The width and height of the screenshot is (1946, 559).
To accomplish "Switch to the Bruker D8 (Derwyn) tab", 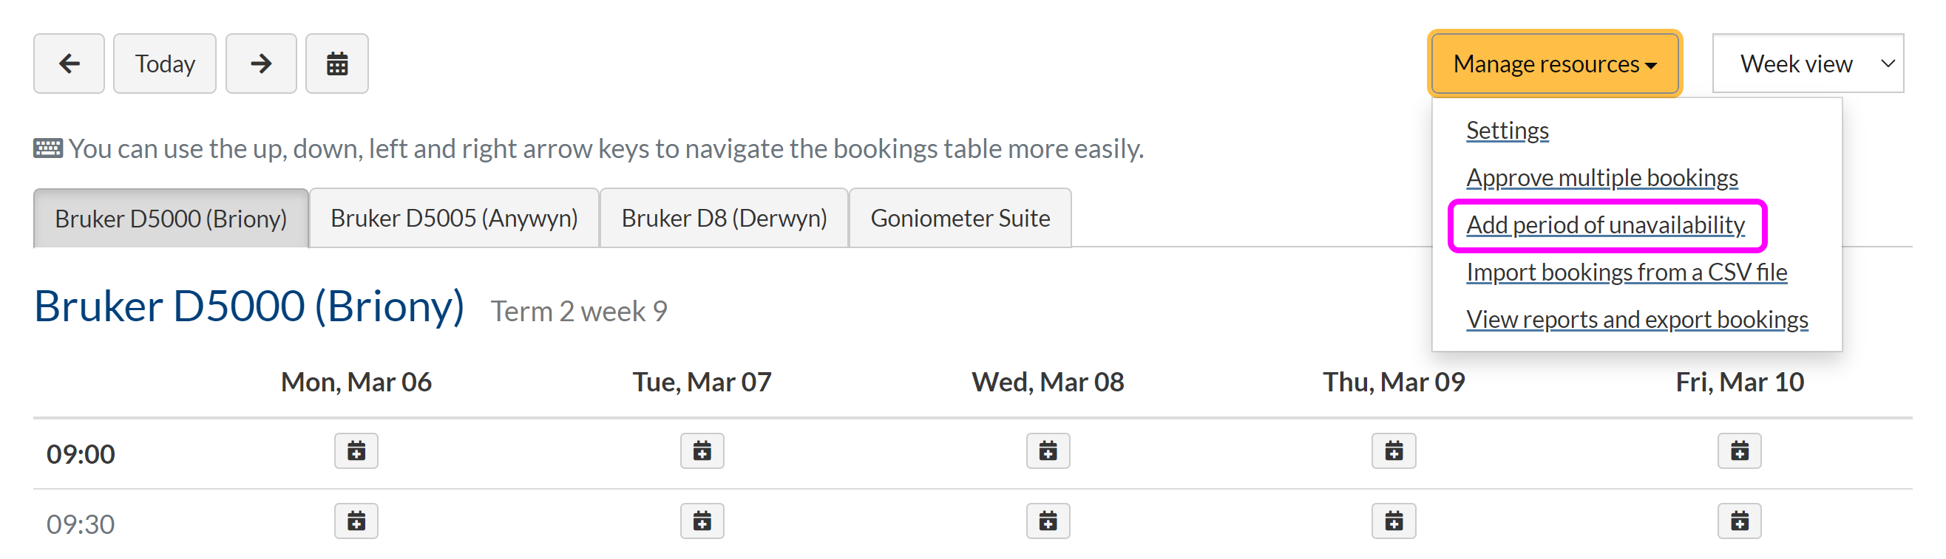I will (724, 218).
